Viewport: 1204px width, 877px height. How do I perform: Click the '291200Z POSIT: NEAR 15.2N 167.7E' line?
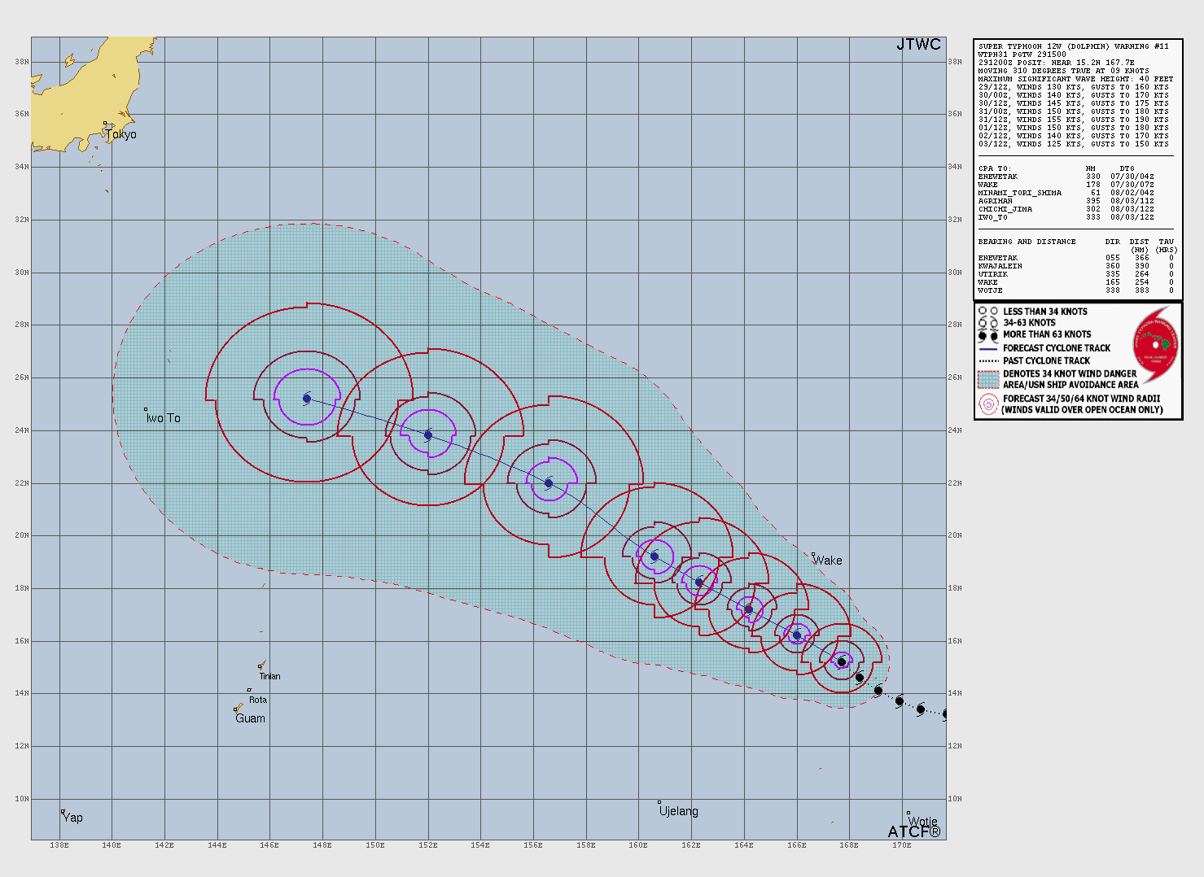[1056, 63]
